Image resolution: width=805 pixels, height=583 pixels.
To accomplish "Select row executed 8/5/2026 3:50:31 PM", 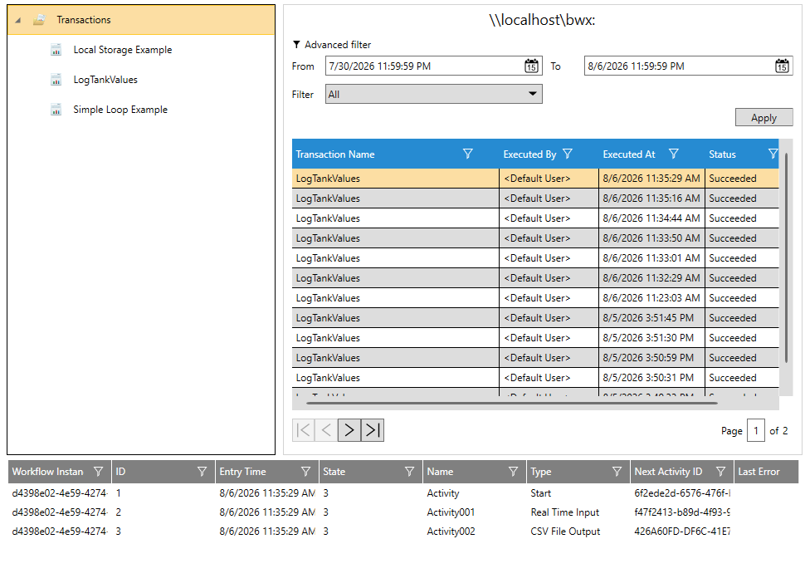I will point(535,378).
